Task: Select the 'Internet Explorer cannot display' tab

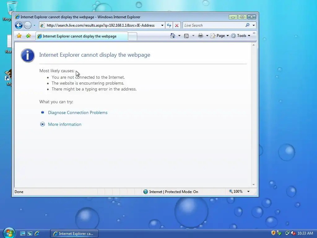Action: coord(82,36)
